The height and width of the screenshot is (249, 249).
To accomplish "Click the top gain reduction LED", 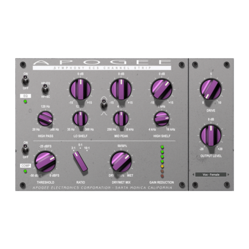I will coord(162,147).
